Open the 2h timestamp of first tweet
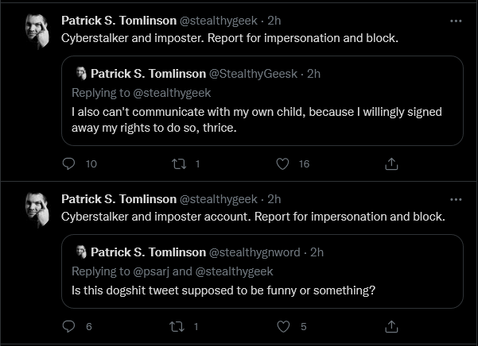The width and height of the screenshot is (478, 346). pos(274,21)
